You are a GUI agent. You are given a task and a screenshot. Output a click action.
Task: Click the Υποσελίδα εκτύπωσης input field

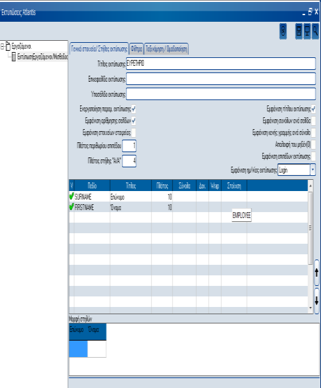221,94
